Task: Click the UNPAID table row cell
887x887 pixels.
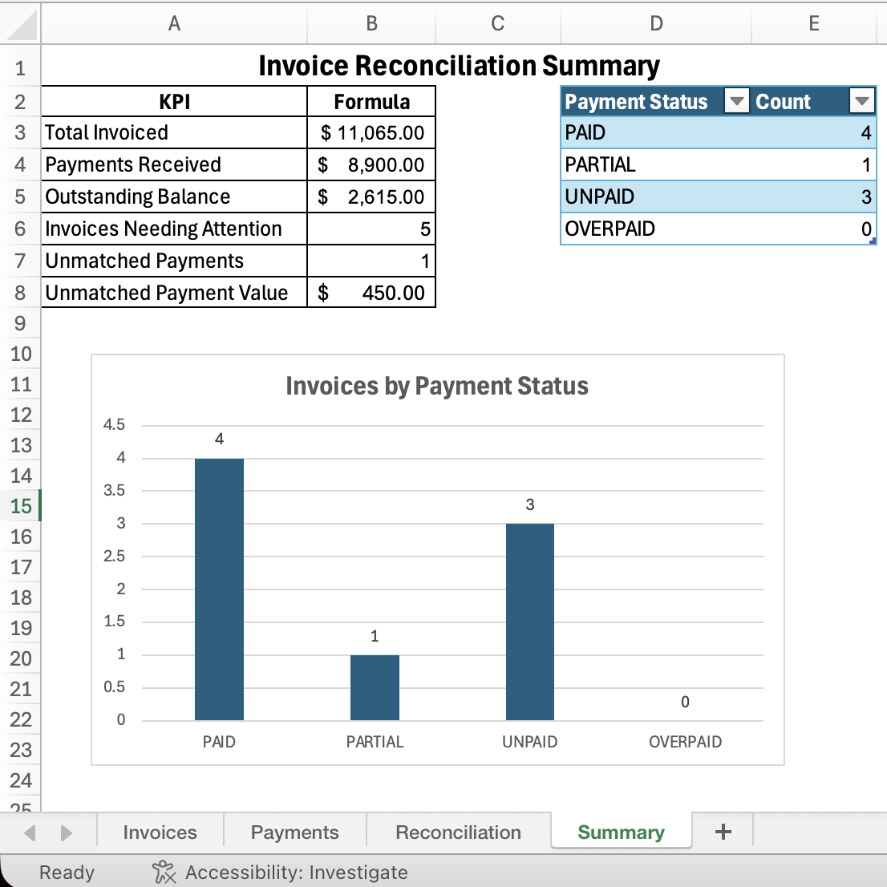Action: coord(656,196)
